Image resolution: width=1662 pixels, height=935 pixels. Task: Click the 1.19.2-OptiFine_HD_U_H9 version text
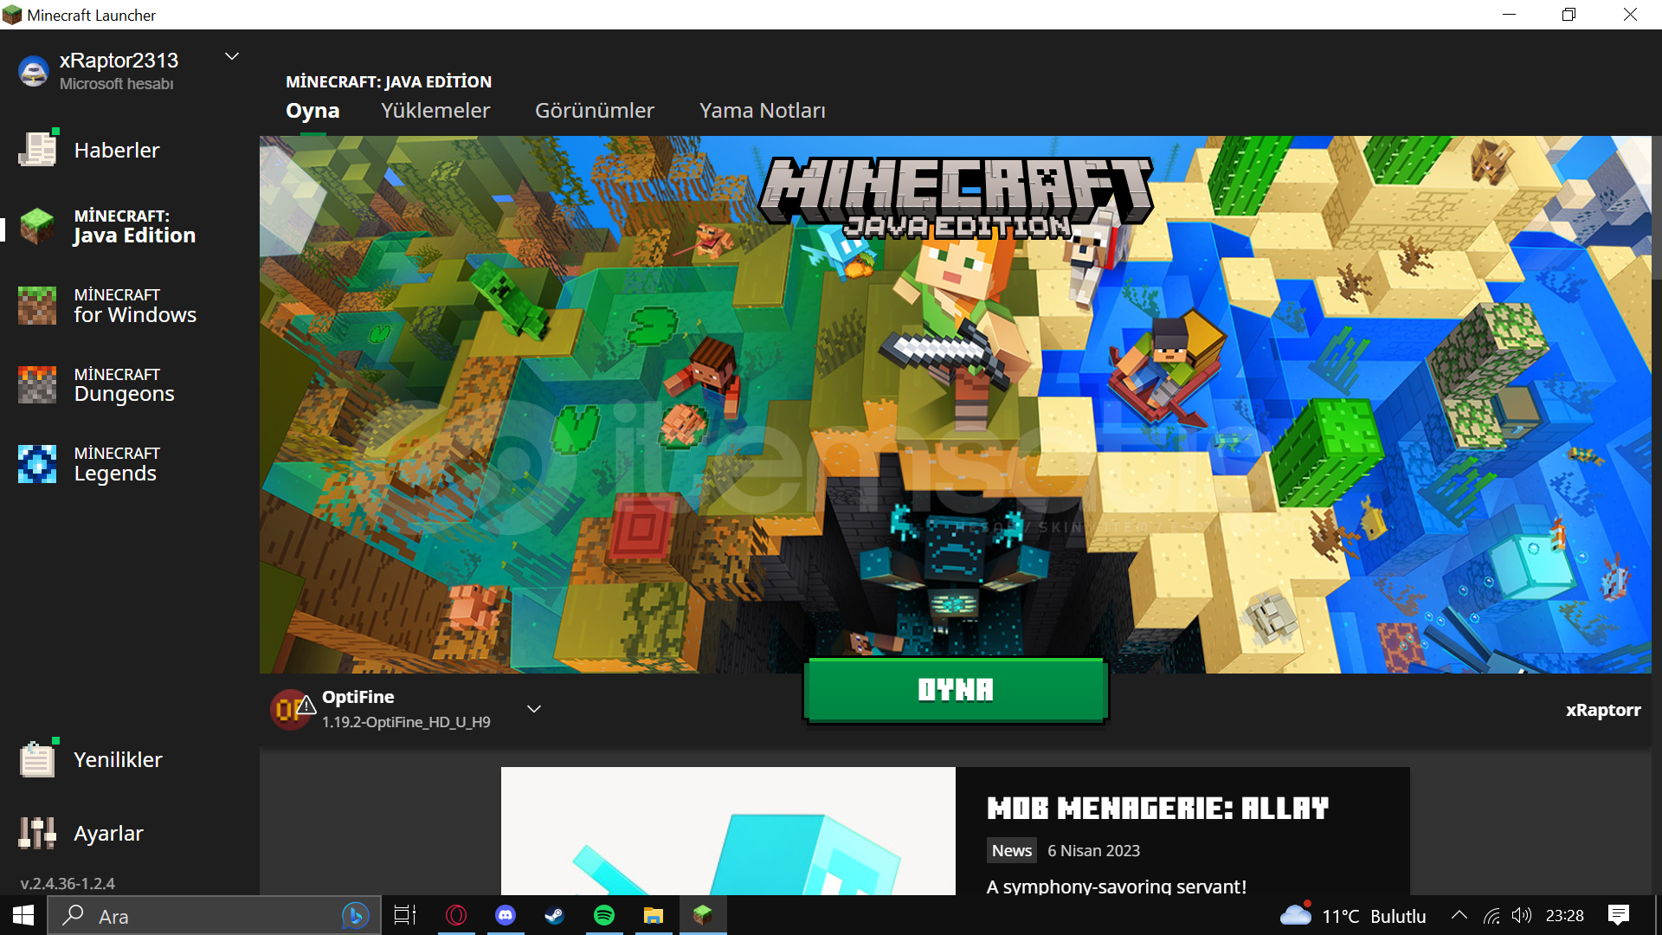pyautogui.click(x=406, y=722)
